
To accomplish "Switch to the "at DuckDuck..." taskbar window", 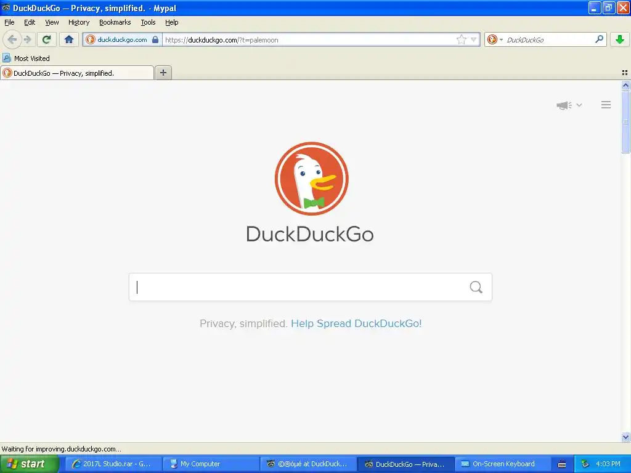I will point(307,464).
